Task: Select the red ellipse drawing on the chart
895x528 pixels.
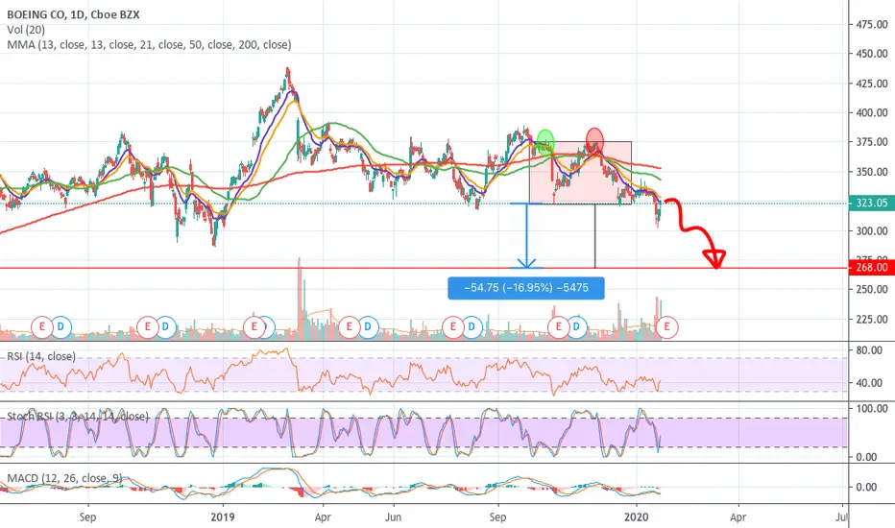Action: point(594,140)
